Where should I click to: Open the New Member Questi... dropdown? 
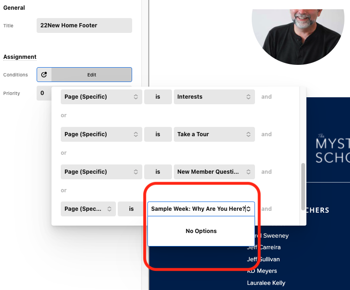[x=214, y=172]
